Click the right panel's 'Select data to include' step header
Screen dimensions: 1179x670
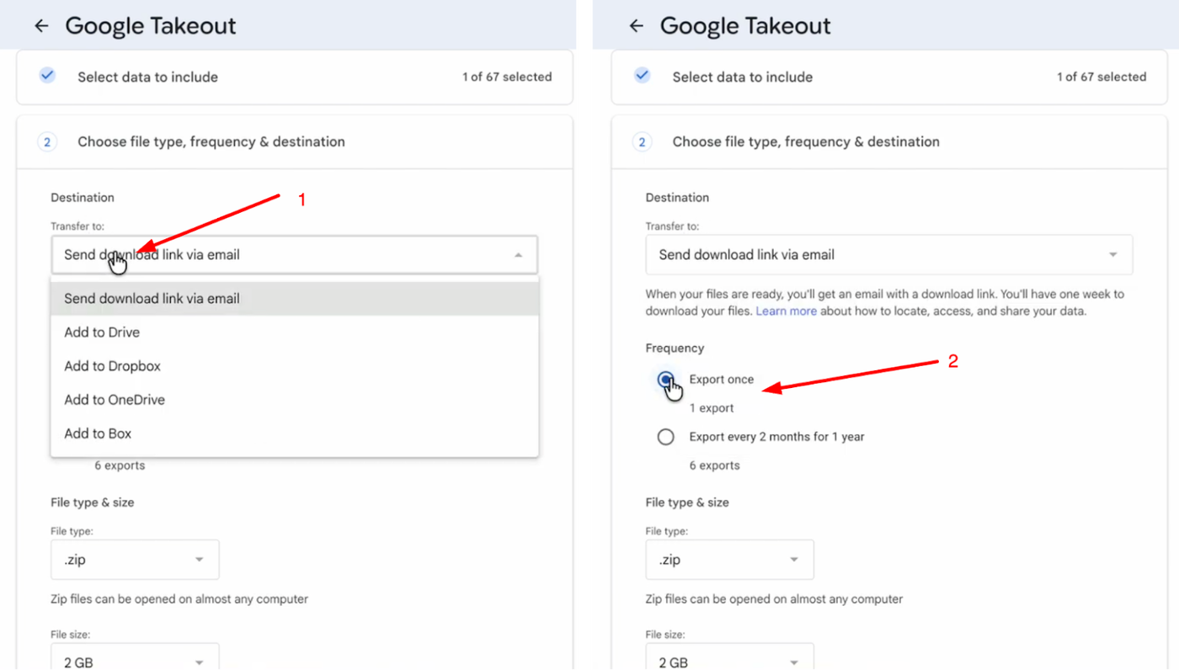click(742, 77)
